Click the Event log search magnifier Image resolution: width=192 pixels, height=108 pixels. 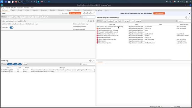[81, 64]
